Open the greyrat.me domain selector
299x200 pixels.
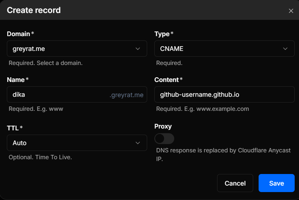(72, 49)
